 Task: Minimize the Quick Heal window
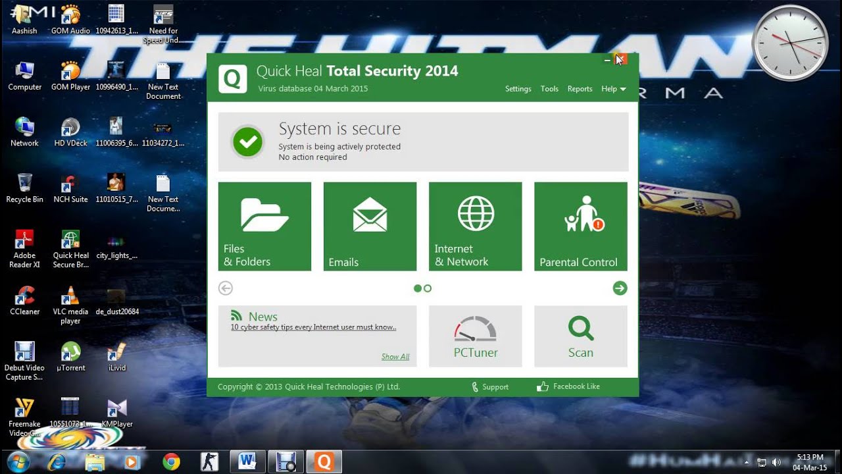(607, 60)
